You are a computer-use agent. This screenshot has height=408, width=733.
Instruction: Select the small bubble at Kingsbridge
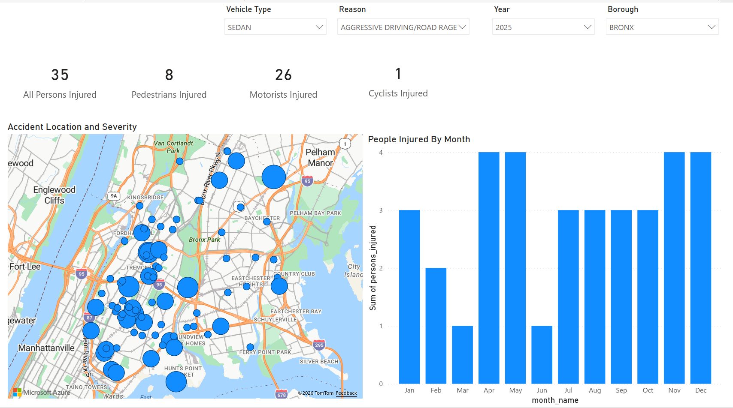pos(139,206)
